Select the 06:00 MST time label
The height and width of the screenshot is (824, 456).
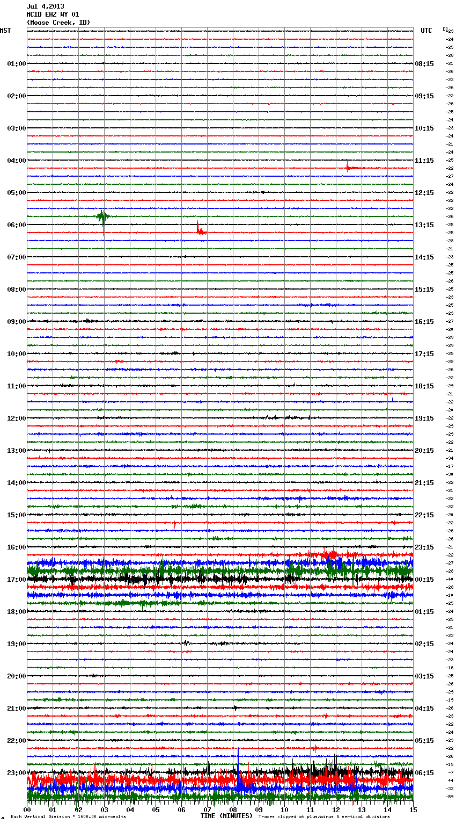coord(17,225)
